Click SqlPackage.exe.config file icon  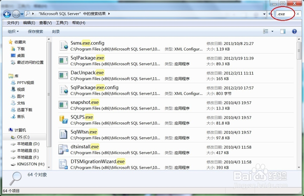tap(64, 90)
